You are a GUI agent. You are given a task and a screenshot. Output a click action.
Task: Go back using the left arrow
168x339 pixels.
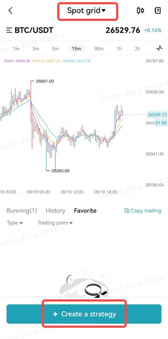(10, 10)
